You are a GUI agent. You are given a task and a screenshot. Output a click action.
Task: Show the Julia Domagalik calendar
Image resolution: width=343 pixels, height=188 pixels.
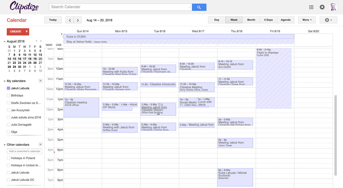[x=8, y=124]
